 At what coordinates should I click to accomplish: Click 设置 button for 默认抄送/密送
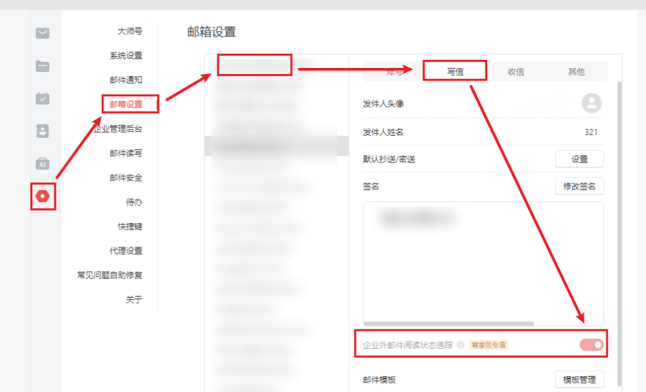tap(579, 159)
